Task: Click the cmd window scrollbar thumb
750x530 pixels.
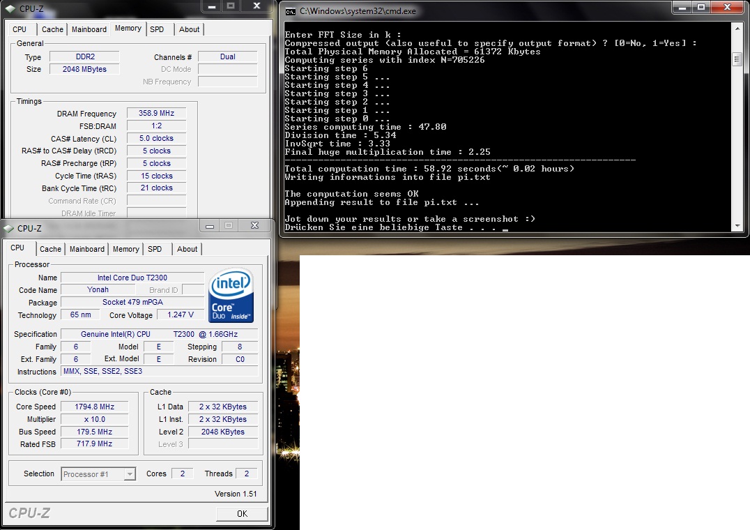Action: click(x=737, y=60)
